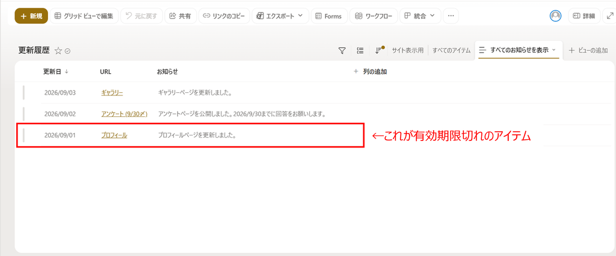Open the ワークフロー workflow menu
The height and width of the screenshot is (256, 616).
coord(373,16)
